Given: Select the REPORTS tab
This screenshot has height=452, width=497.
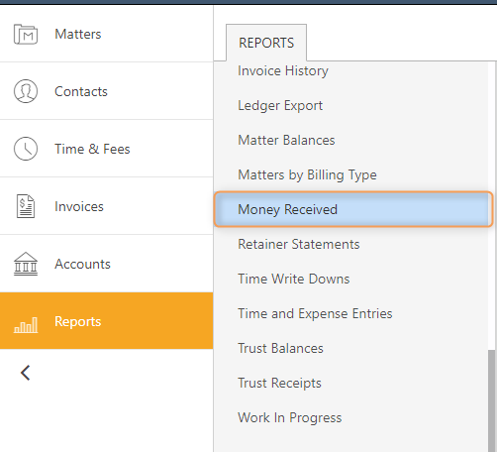Looking at the screenshot, I should point(266,43).
